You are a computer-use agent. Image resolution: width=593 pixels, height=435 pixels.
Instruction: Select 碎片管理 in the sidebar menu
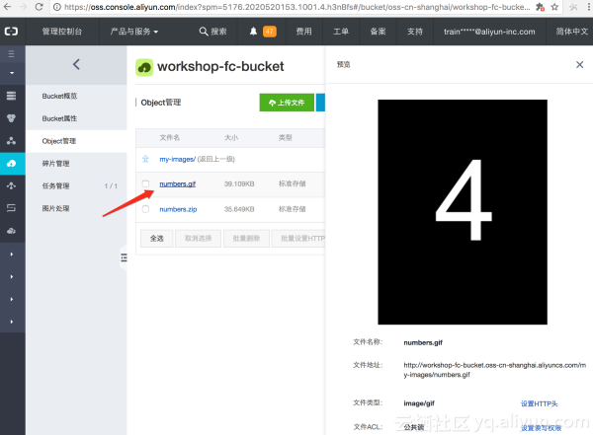tap(55, 163)
